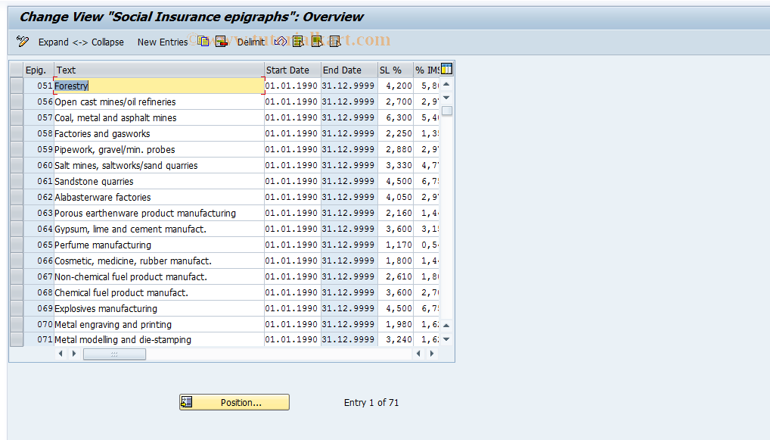770x440 pixels.
Task: Select row selector for 069 Explosives manufacturing
Action: coord(17,308)
